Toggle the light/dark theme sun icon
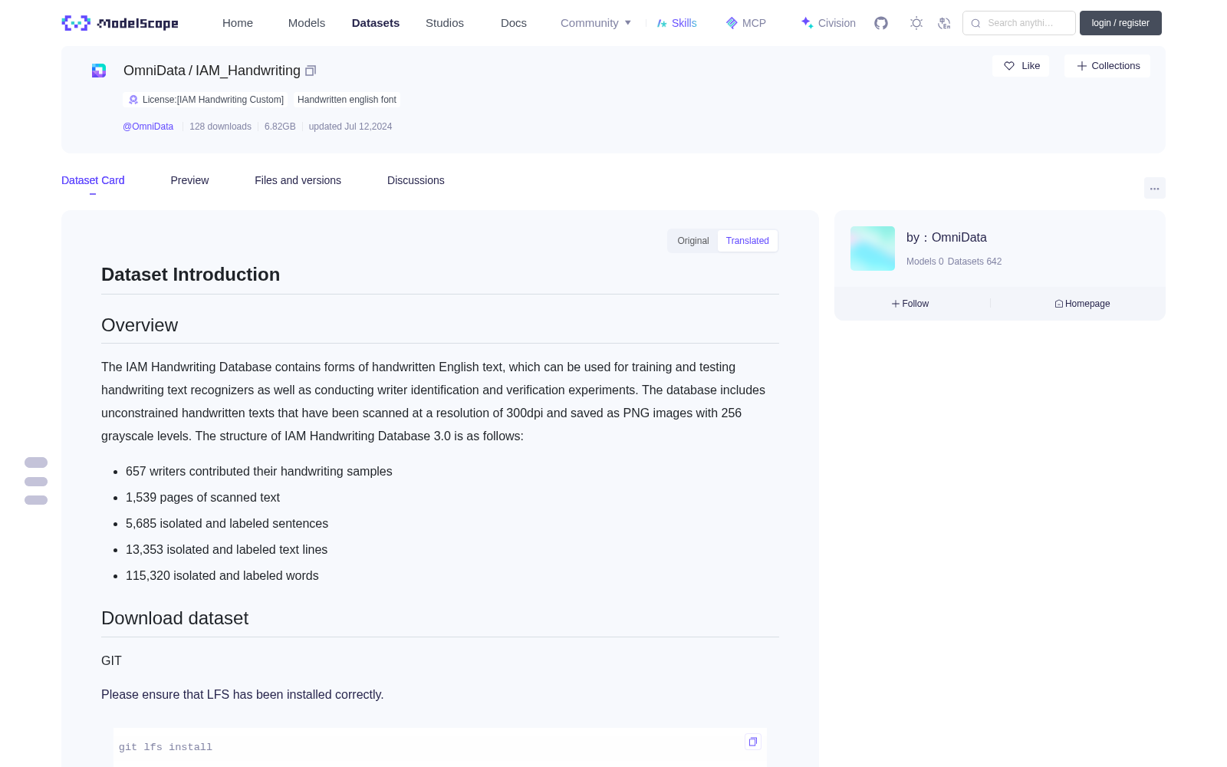The image size is (1227, 767). coord(916,23)
